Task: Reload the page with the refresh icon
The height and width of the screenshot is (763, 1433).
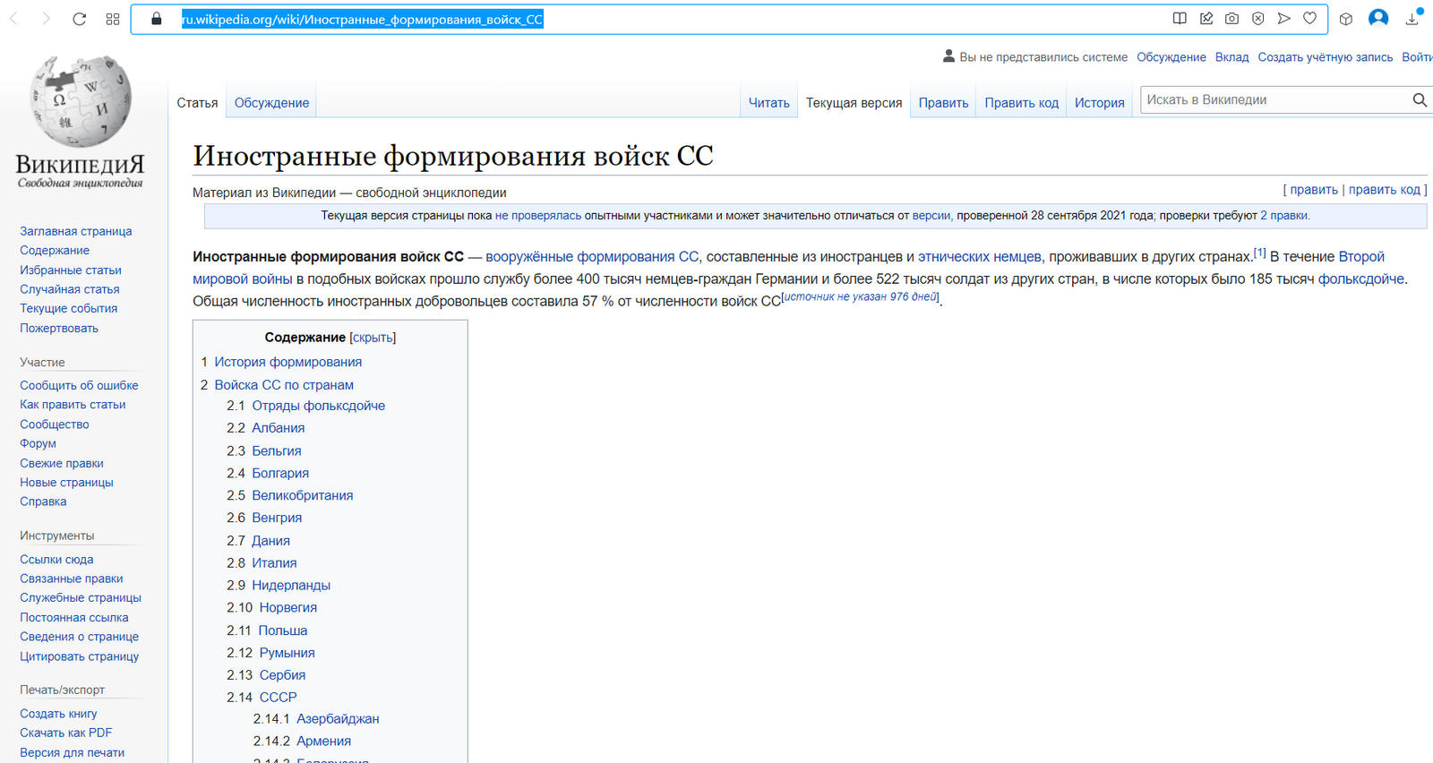Action: click(x=80, y=19)
